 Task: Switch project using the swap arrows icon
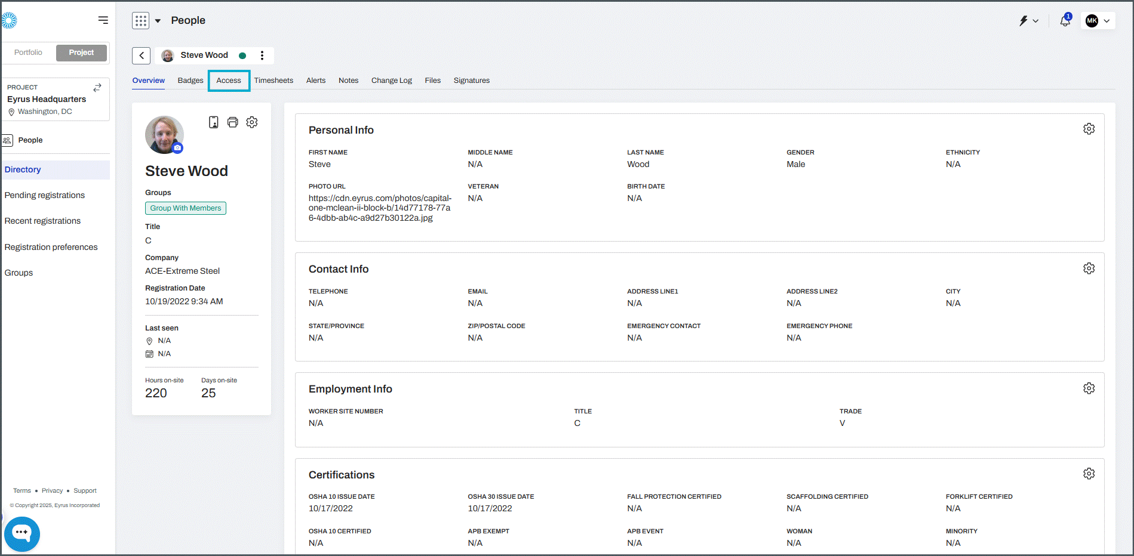tap(97, 88)
